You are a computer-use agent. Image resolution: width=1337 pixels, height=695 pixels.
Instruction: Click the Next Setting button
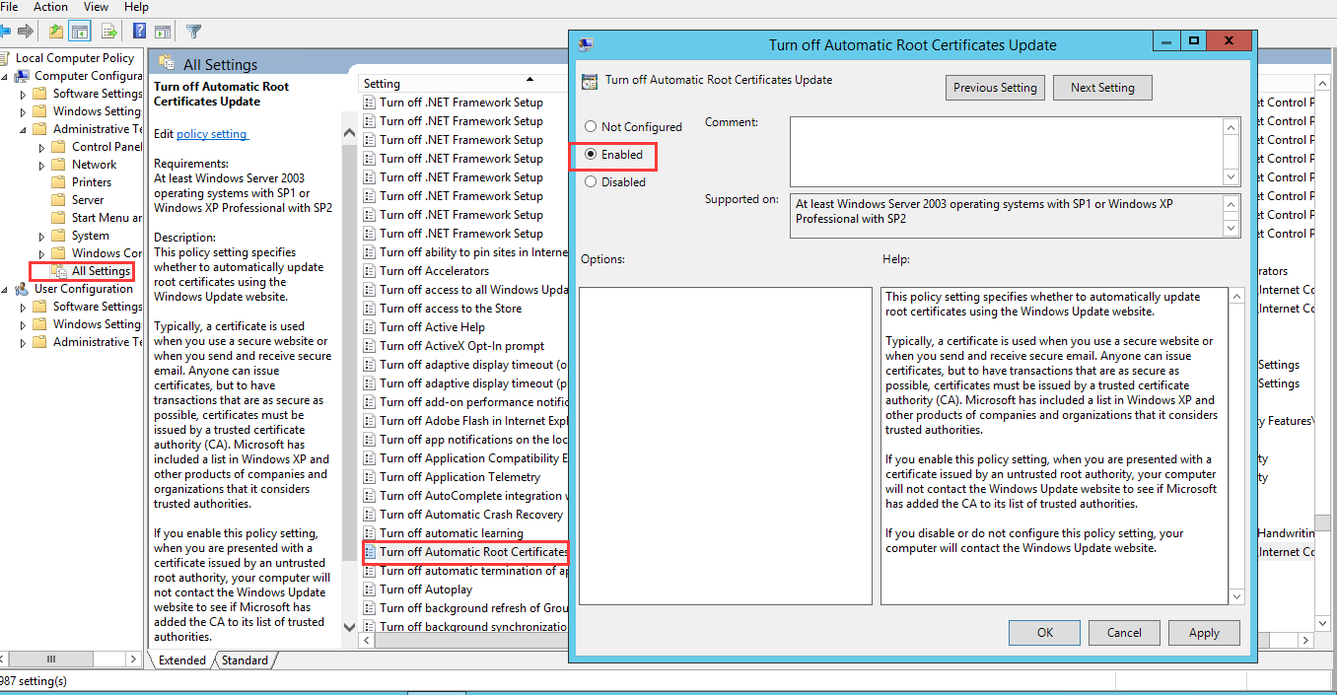click(x=1101, y=87)
